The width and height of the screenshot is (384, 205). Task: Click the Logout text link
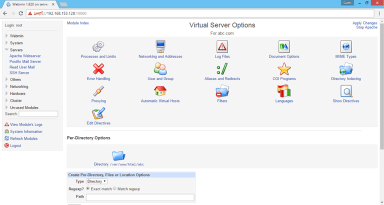click(15, 145)
